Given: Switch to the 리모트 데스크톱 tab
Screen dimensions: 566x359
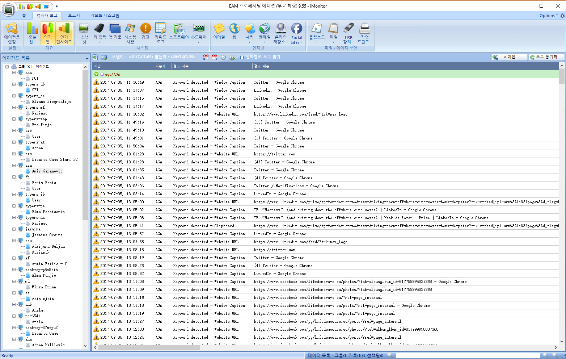Looking at the screenshot, I should pyautogui.click(x=105, y=16).
